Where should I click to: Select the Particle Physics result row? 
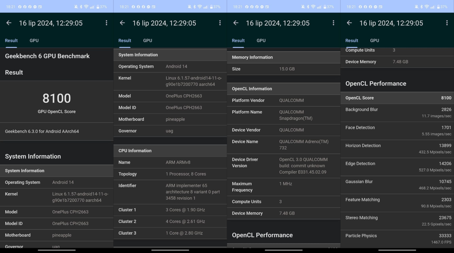pyautogui.click(x=397, y=239)
